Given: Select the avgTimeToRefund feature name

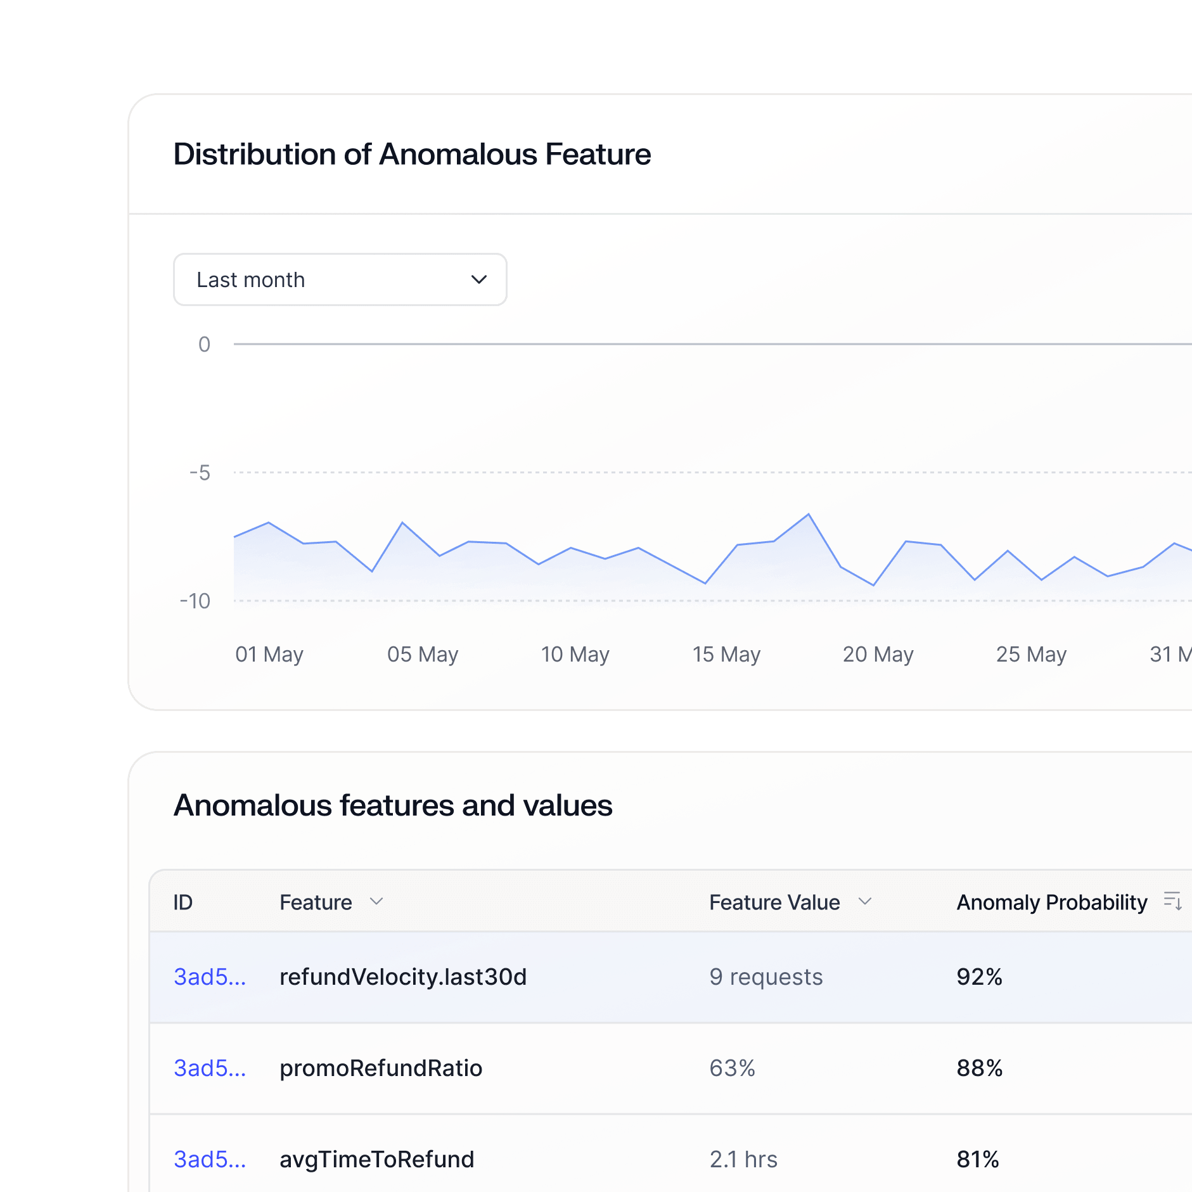Looking at the screenshot, I should 377,1159.
